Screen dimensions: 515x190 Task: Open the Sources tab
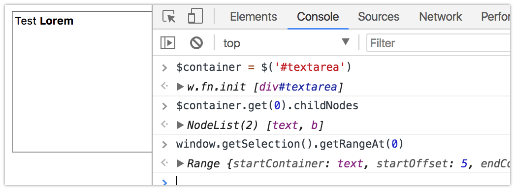pyautogui.click(x=378, y=16)
